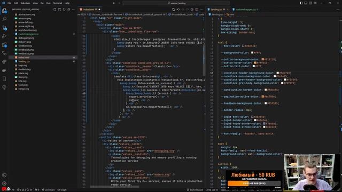Click the New File icon in Explorer header

[55, 10]
